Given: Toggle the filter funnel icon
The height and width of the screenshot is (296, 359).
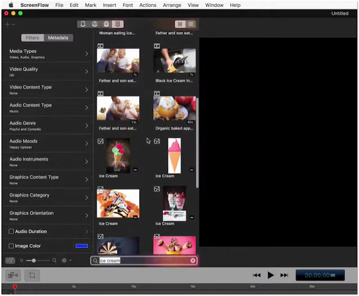Looking at the screenshot, I should [10, 261].
